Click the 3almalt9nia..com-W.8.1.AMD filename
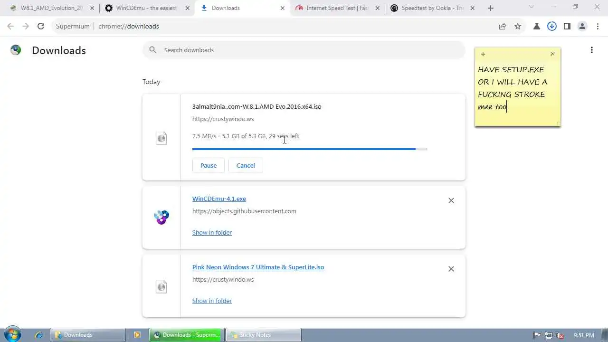608x342 pixels. click(x=256, y=107)
